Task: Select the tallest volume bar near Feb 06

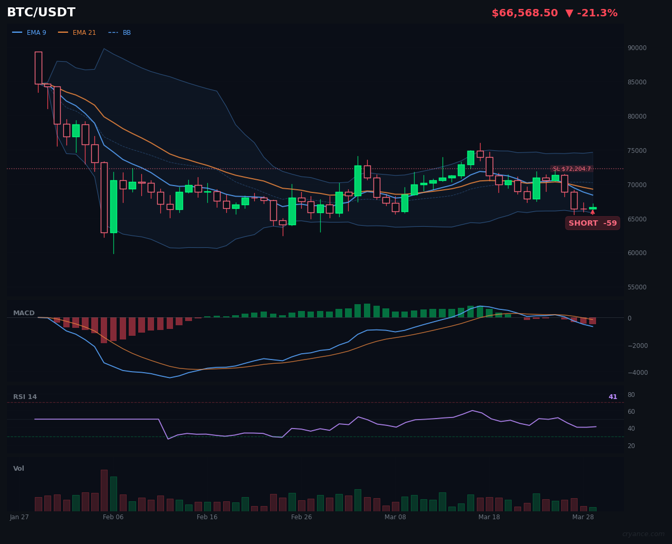Action: [x=104, y=489]
